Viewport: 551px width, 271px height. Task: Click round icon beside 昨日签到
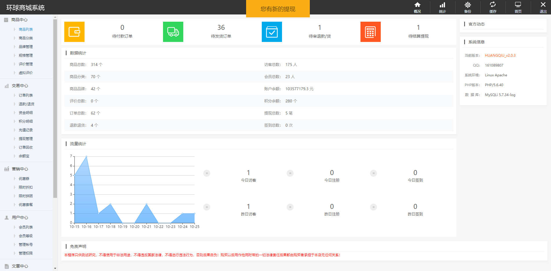coord(374,207)
